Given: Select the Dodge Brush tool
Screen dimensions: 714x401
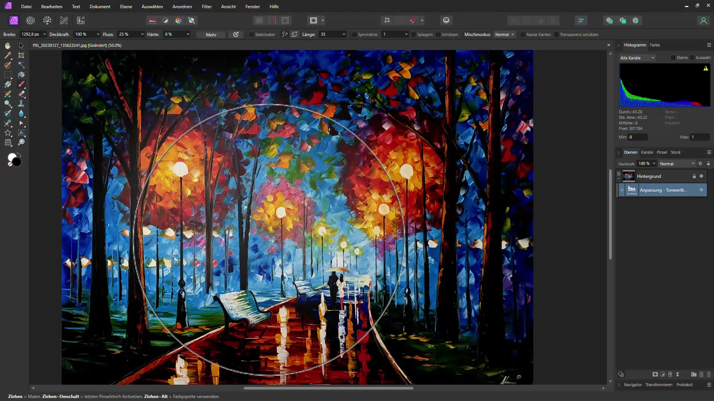Looking at the screenshot, I should coord(8,104).
